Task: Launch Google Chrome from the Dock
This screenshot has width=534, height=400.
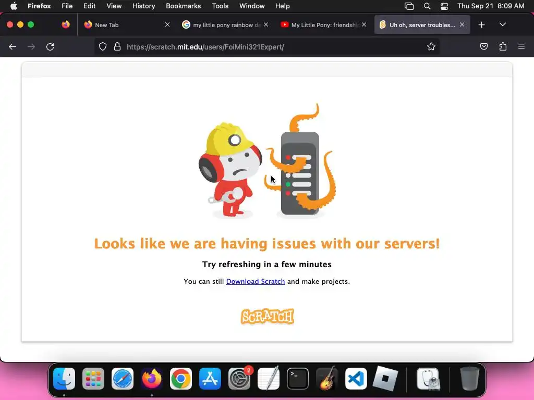Action: (181, 379)
